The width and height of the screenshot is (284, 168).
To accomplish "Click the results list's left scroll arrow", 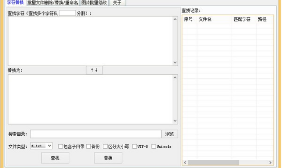I will click(185, 163).
